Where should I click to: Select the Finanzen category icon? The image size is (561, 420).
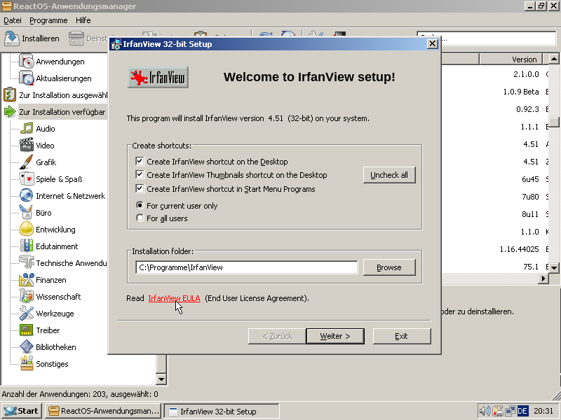(26, 279)
